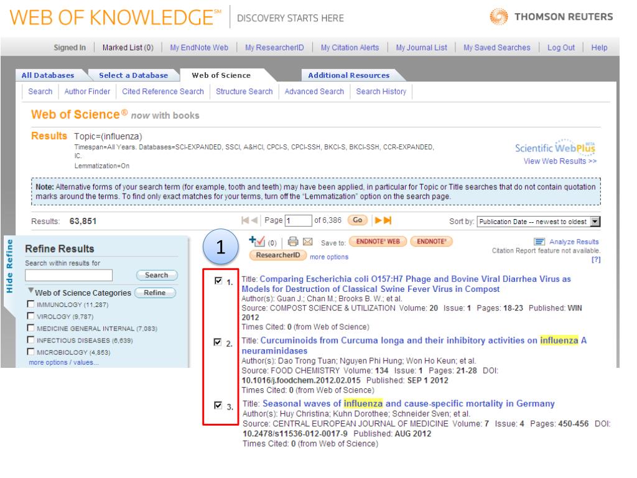Expand more options under Save to
The height and width of the screenshot is (478, 637).
pos(329,257)
